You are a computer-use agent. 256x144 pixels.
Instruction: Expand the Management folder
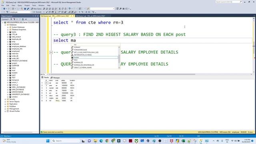[5, 109]
